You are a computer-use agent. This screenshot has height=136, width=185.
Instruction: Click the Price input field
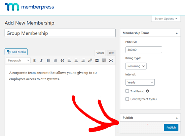(144, 50)
